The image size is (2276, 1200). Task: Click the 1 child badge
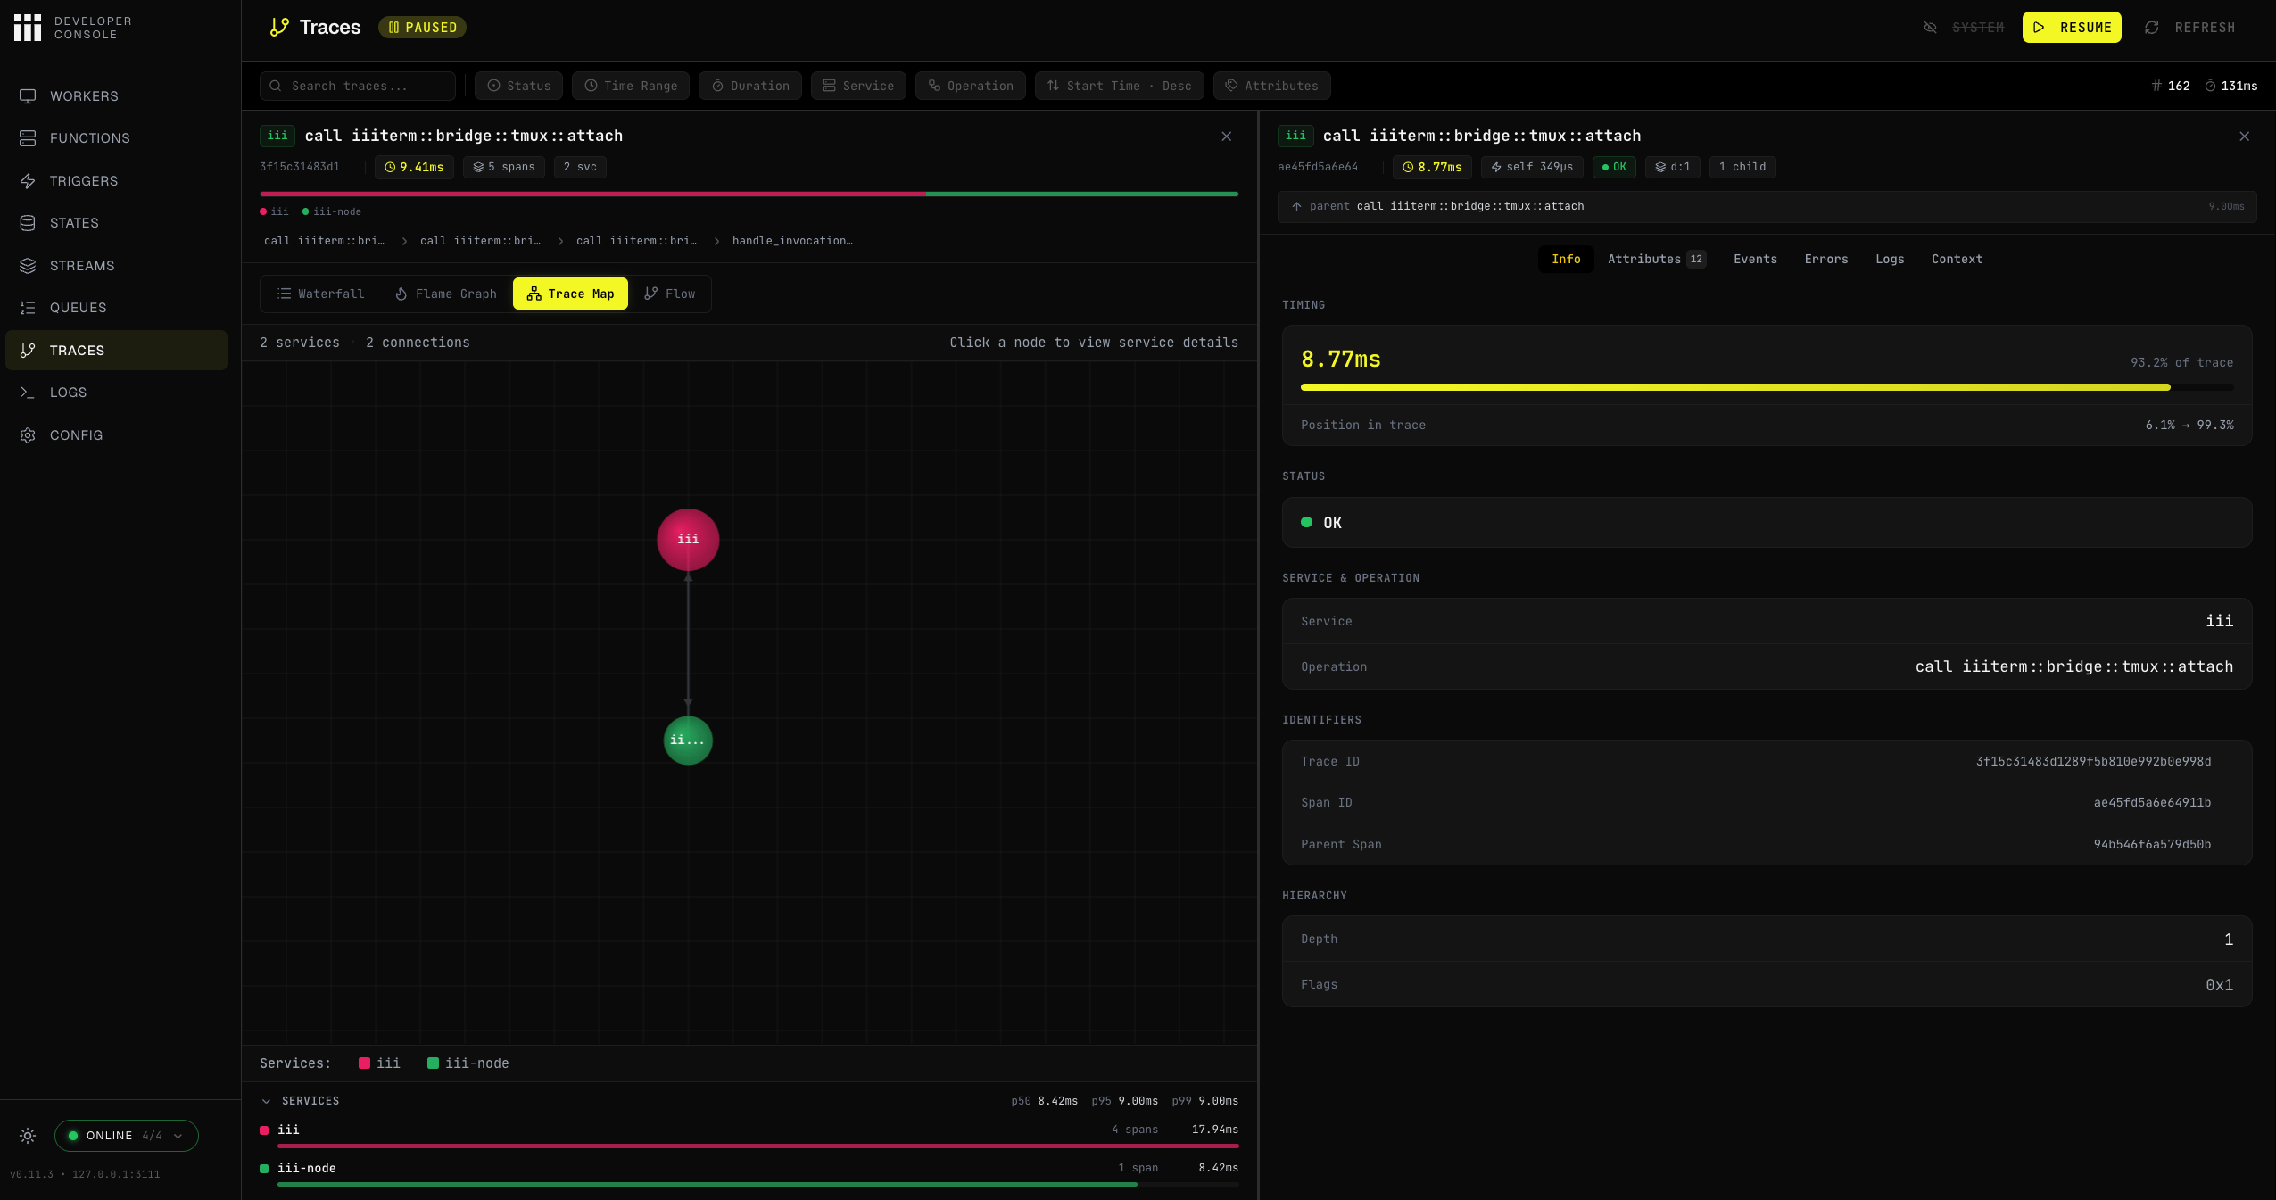click(x=1742, y=168)
